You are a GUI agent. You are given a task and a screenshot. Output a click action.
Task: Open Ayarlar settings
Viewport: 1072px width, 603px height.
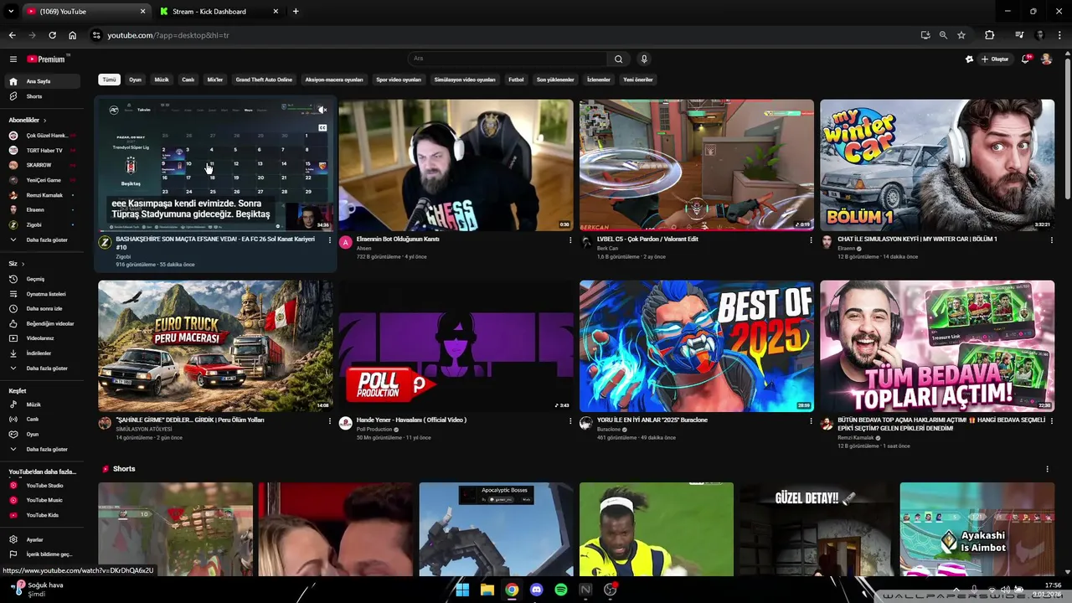click(41, 539)
